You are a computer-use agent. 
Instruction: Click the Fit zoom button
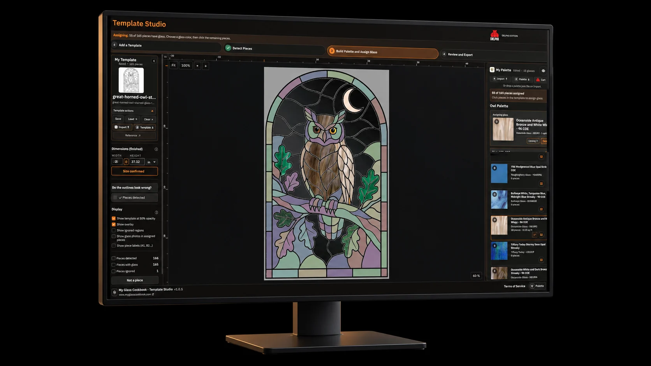click(x=174, y=65)
